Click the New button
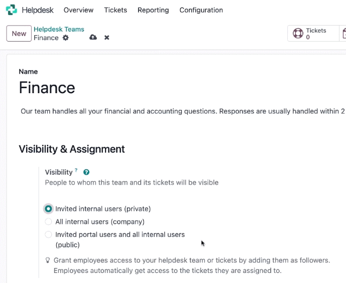This screenshot has height=283, width=346. 19,34
